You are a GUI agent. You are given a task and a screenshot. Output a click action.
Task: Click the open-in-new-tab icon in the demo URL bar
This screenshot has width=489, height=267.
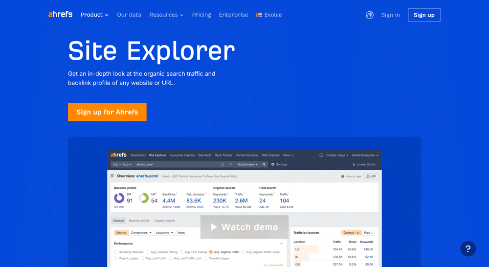pos(222,164)
